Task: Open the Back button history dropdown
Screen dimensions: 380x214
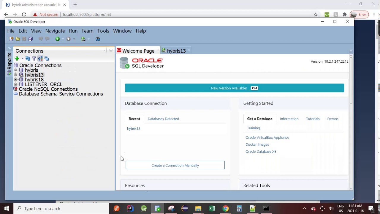Action: pyautogui.click(x=63, y=39)
